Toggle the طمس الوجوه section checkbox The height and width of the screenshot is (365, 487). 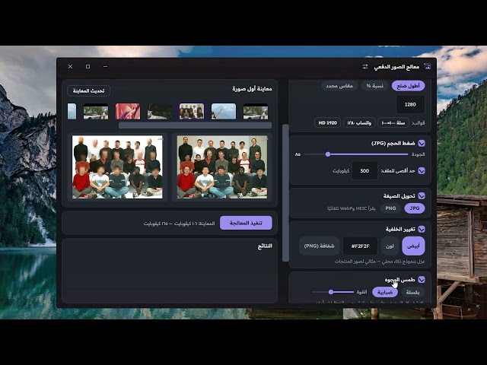click(422, 280)
